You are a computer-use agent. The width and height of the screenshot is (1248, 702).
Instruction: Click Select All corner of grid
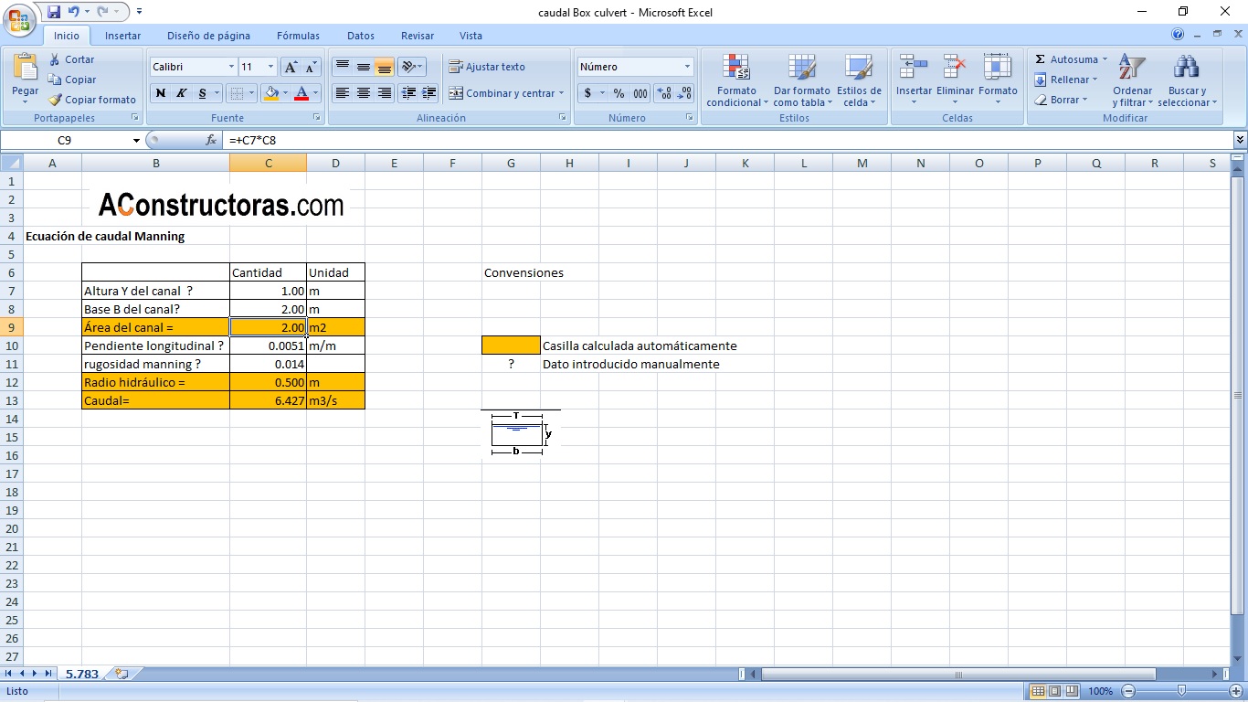11,164
